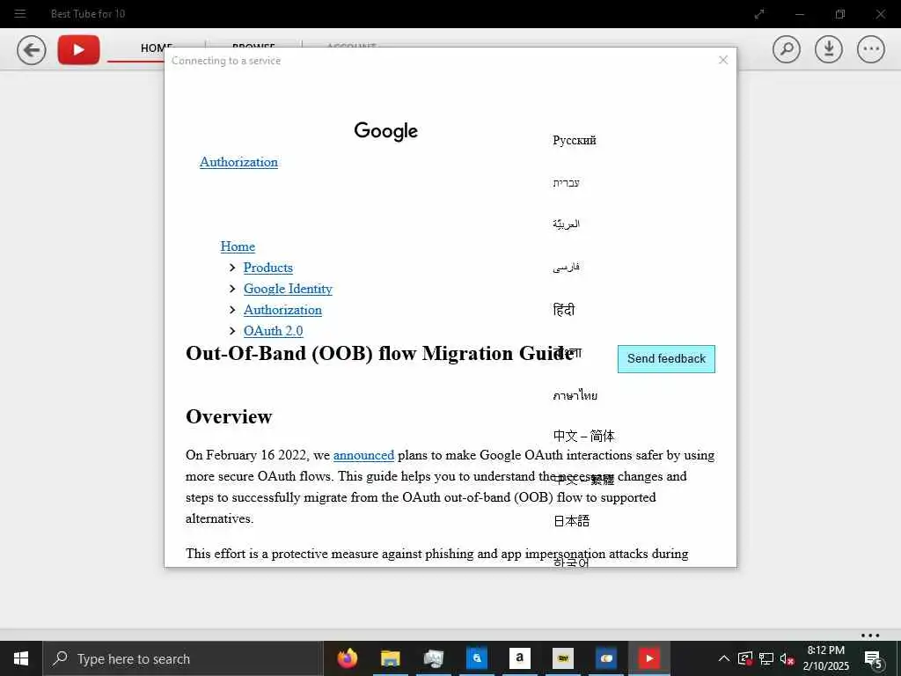
Task: Select עברית language option
Action: 566,183
